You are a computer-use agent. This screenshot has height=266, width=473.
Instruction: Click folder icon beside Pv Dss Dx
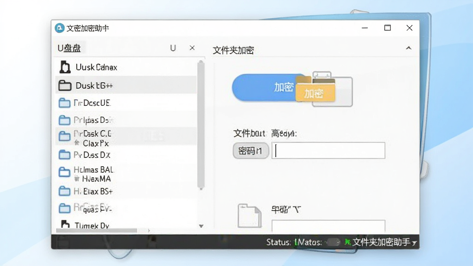pyautogui.click(x=64, y=155)
